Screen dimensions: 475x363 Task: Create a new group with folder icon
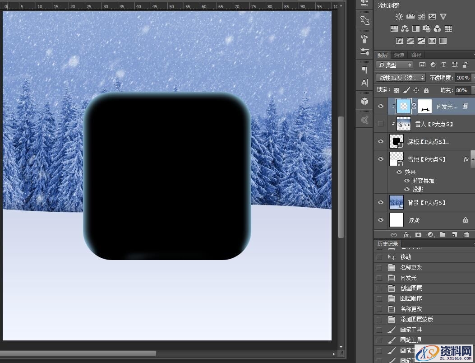click(442, 235)
